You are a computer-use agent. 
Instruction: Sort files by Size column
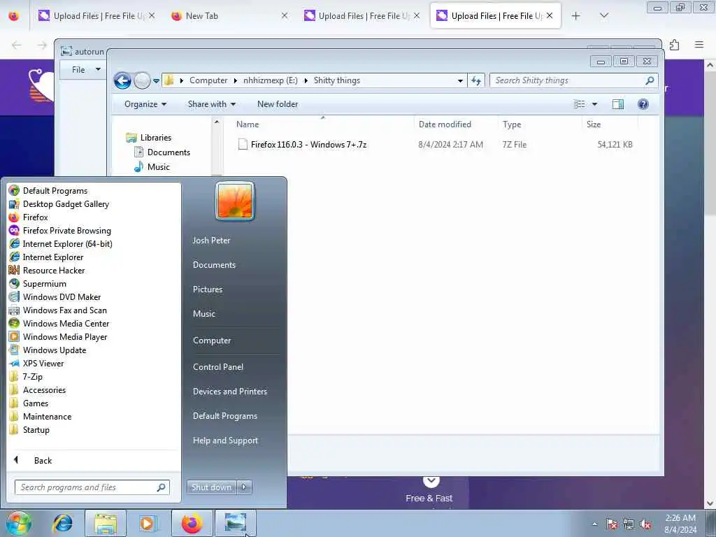(x=594, y=124)
